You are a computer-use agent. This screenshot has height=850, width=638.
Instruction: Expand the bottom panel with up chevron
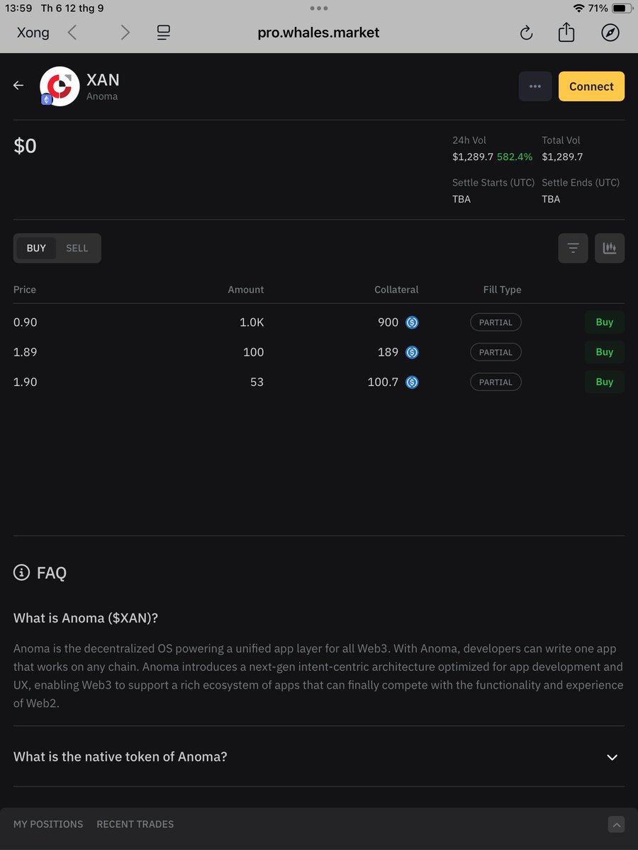(616, 824)
